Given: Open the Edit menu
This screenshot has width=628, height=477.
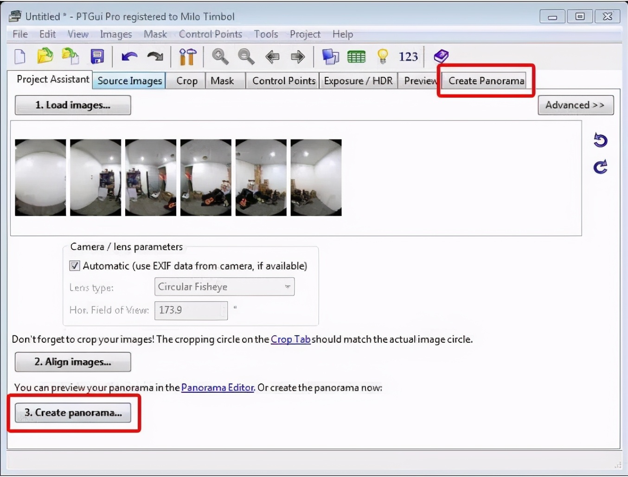Looking at the screenshot, I should tap(47, 34).
